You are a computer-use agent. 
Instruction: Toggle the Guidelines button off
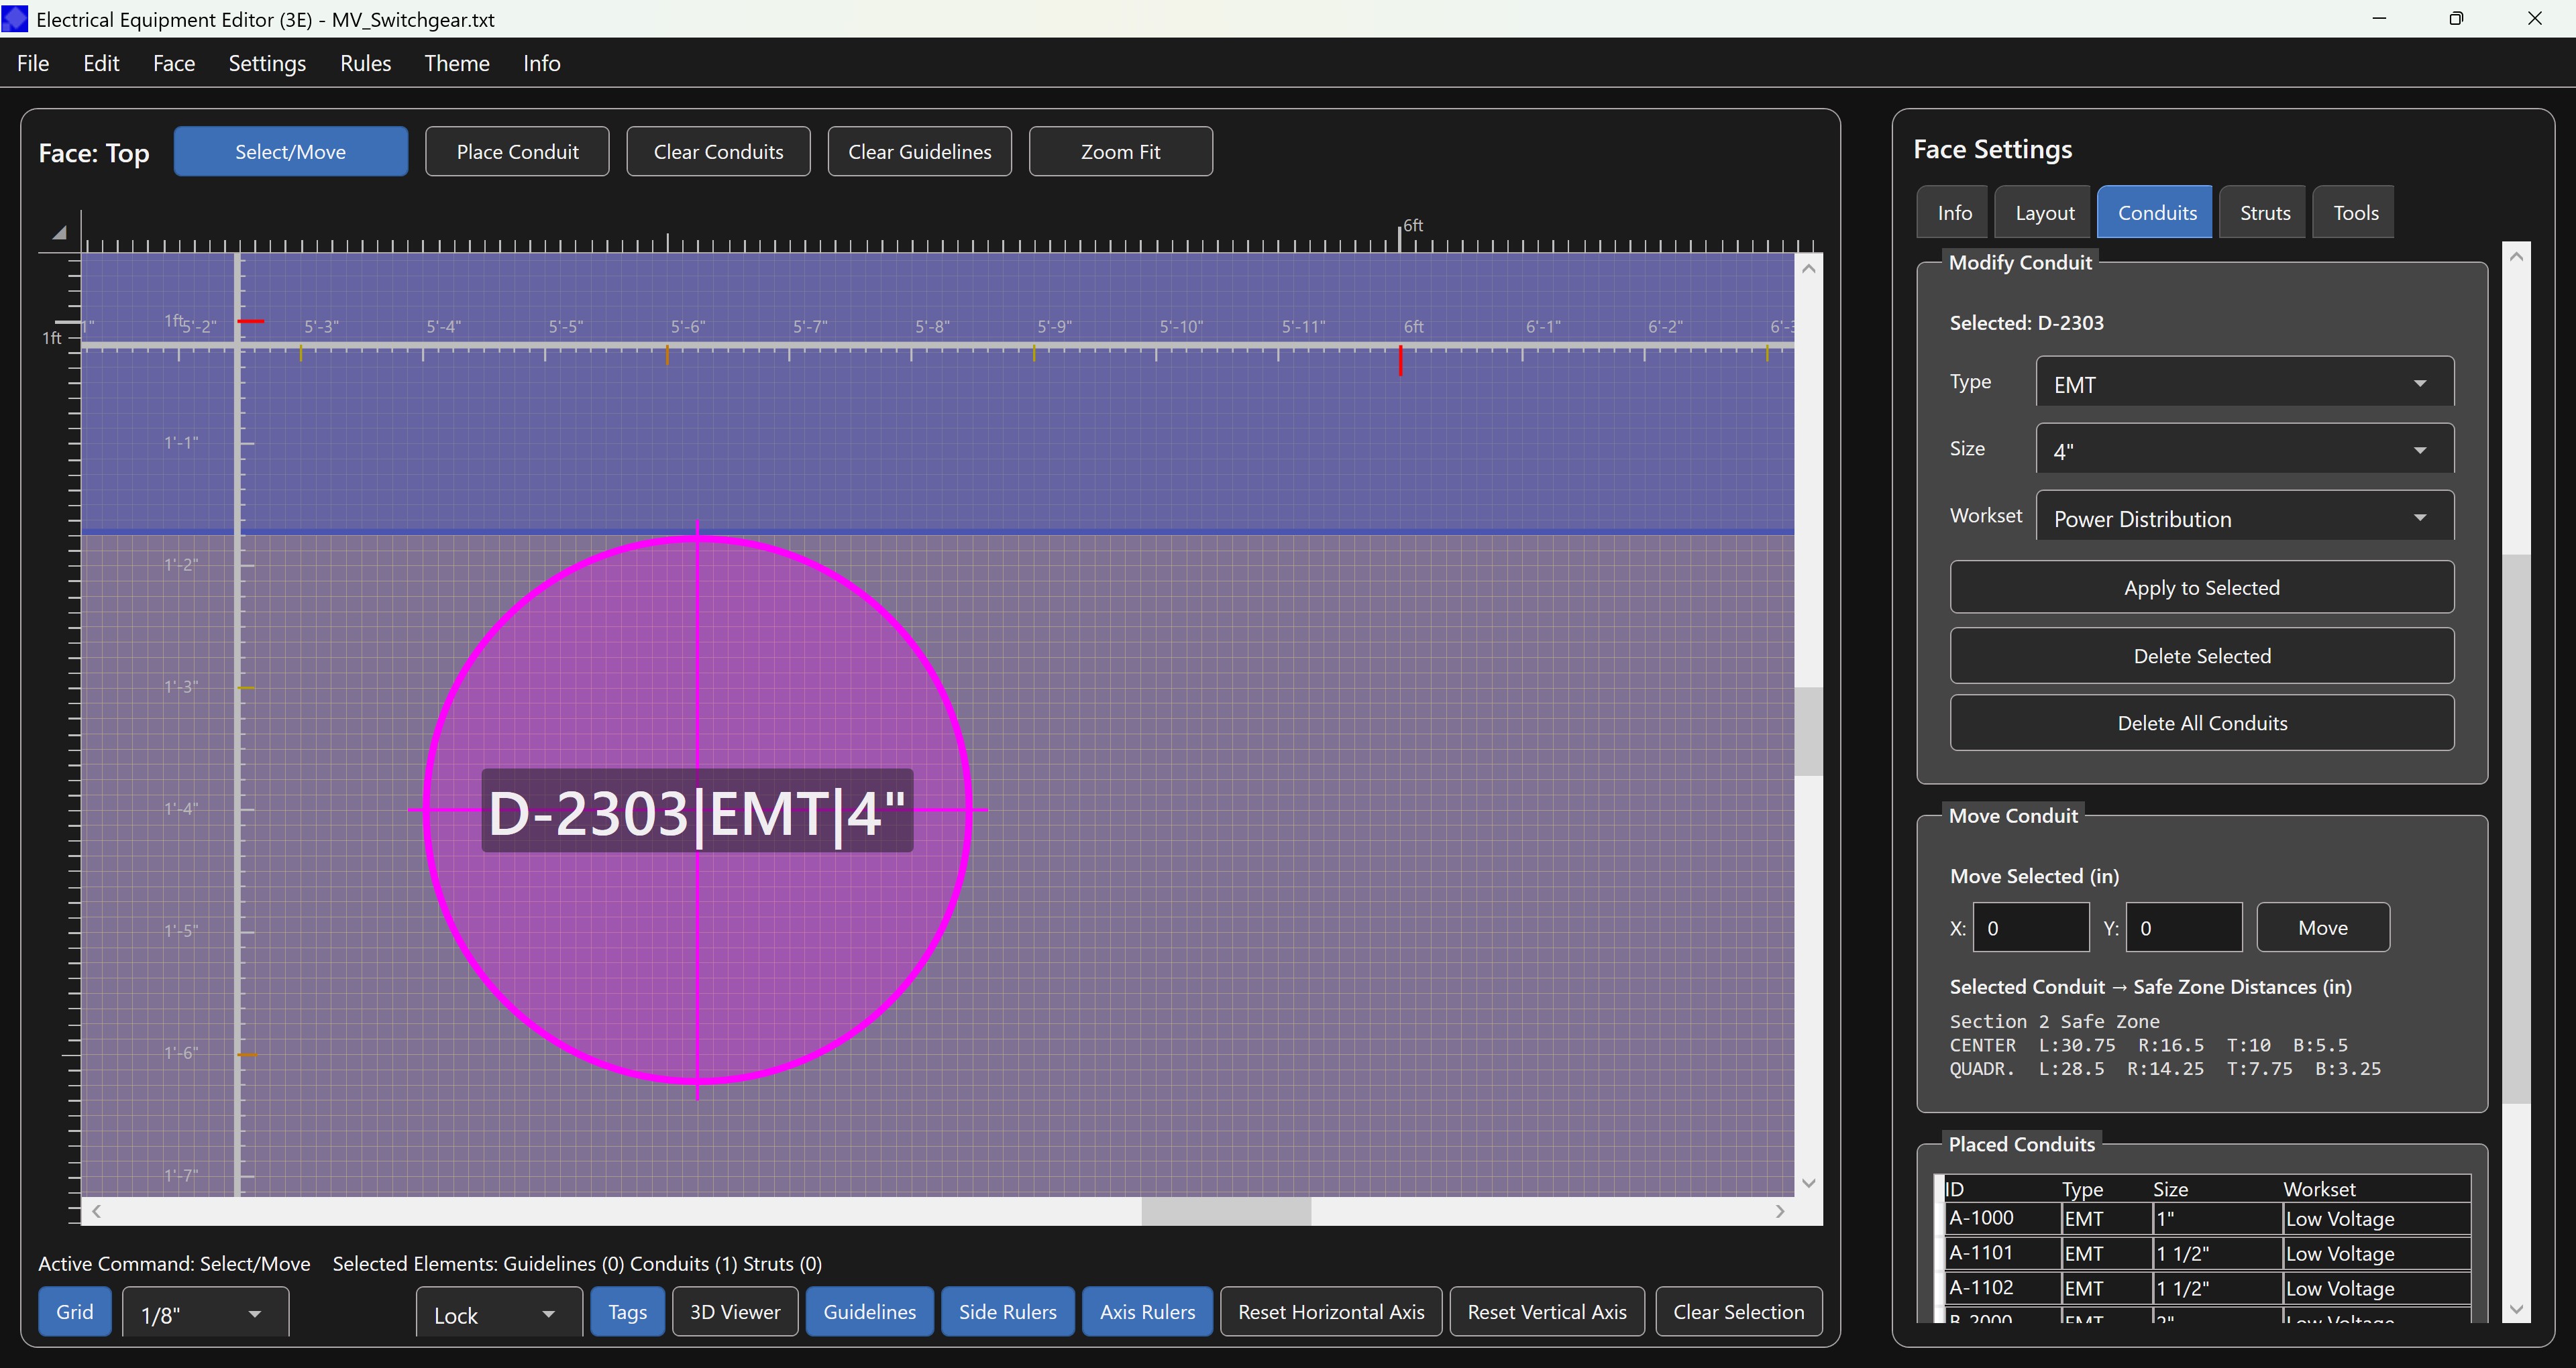(869, 1312)
